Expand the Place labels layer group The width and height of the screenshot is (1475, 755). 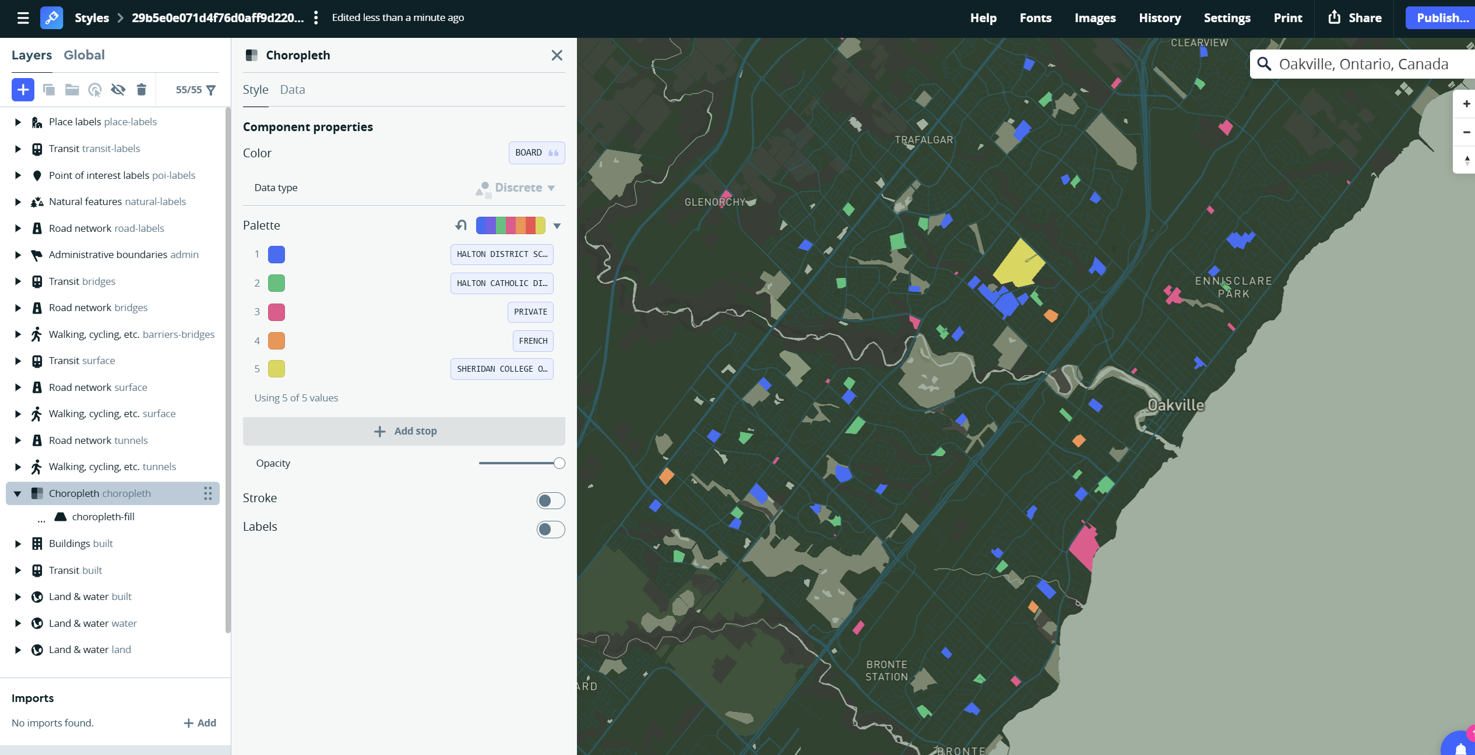[17, 122]
